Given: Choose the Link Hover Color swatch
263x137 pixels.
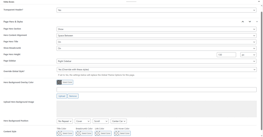Looking at the screenshot, I should click(x=122, y=133).
